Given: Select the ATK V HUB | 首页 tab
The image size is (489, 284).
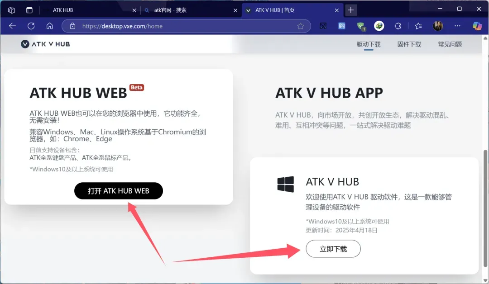Looking at the screenshot, I should tap(292, 10).
